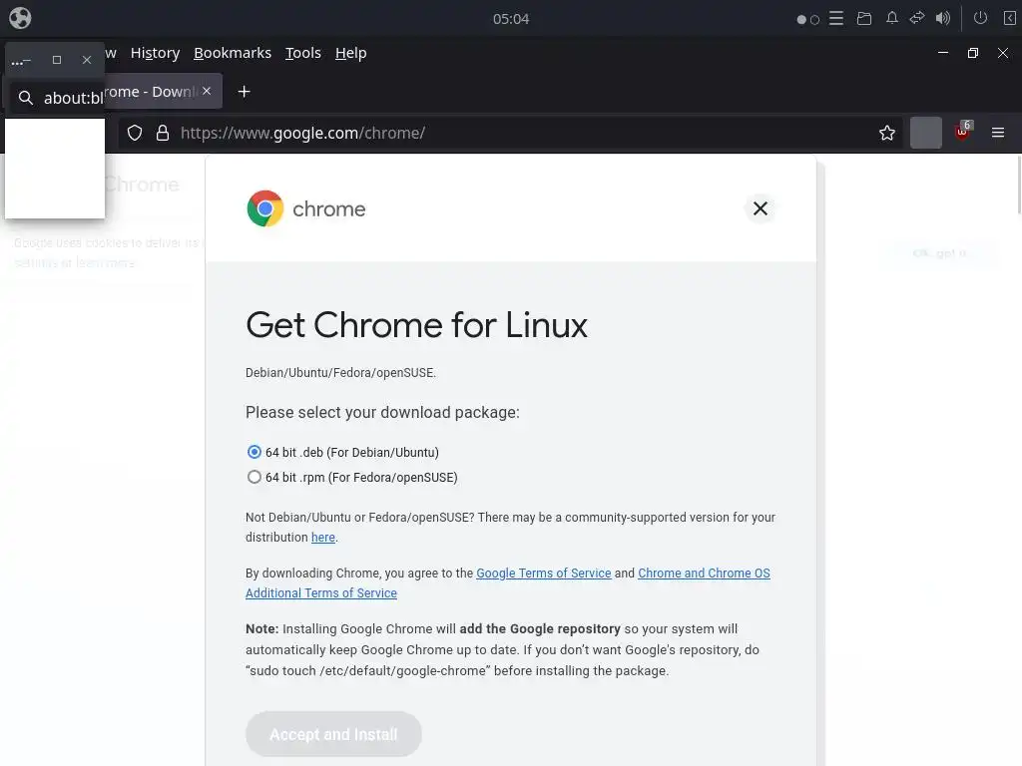Image resolution: width=1022 pixels, height=766 pixels.
Task: Open the Help menu
Action: point(350,53)
